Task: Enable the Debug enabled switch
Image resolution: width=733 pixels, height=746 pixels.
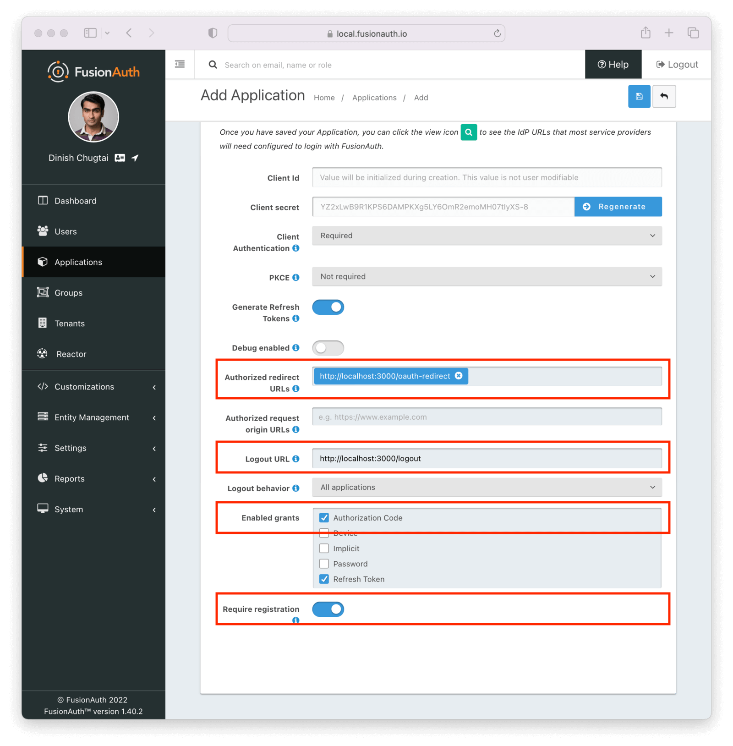Action: tap(328, 348)
